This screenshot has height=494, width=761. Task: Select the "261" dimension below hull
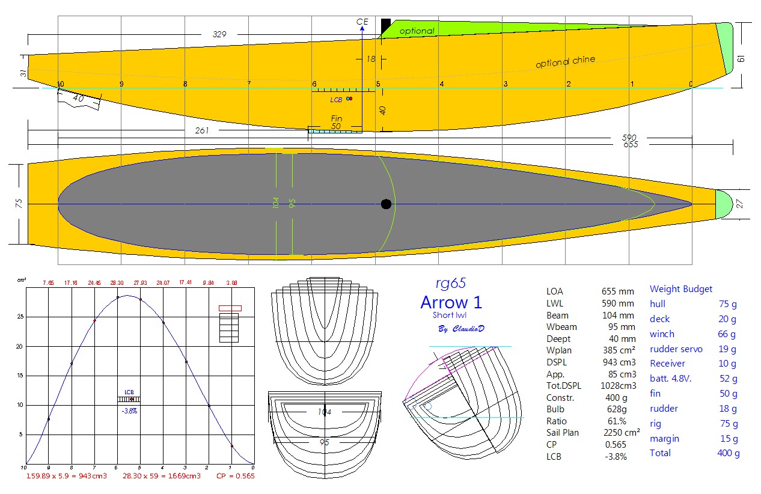tap(202, 130)
